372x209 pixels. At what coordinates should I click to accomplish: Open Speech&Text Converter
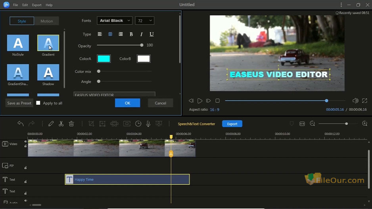196,124
